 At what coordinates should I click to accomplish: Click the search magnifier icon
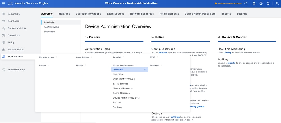pyautogui.click(x=246, y=3)
